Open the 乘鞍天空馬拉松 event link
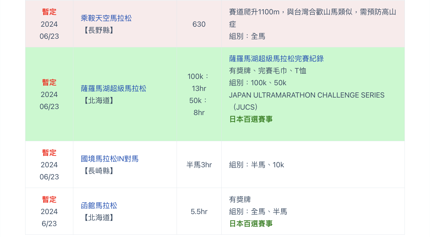Image resolution: width=430 pixels, height=237 pixels. [x=106, y=18]
